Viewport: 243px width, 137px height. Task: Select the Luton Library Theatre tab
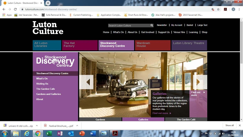(189, 45)
